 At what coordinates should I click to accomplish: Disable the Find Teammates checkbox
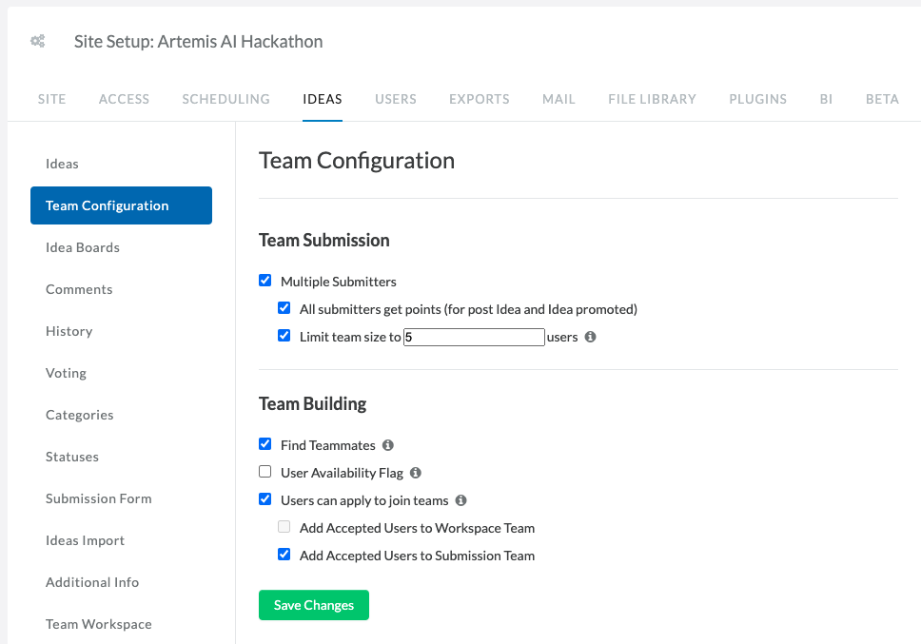(x=265, y=444)
